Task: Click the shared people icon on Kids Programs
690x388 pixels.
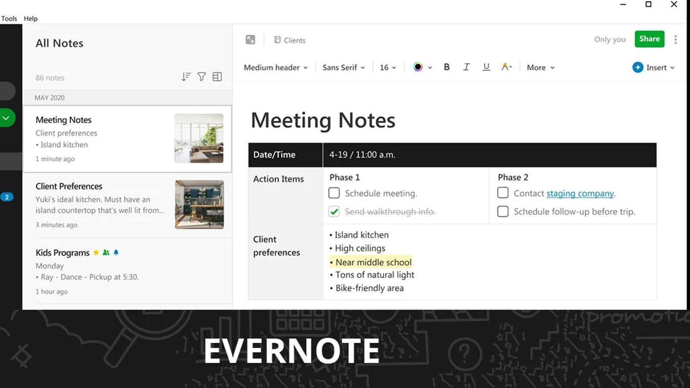Action: (x=106, y=253)
